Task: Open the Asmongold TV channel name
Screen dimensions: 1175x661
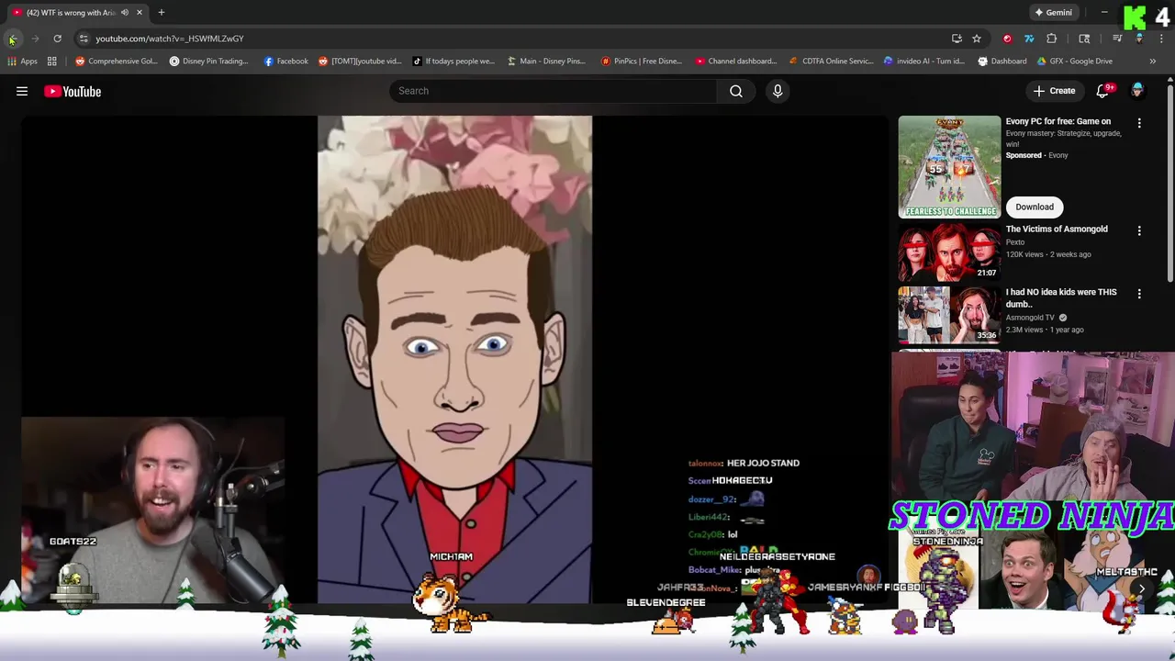Action: [x=1030, y=318]
